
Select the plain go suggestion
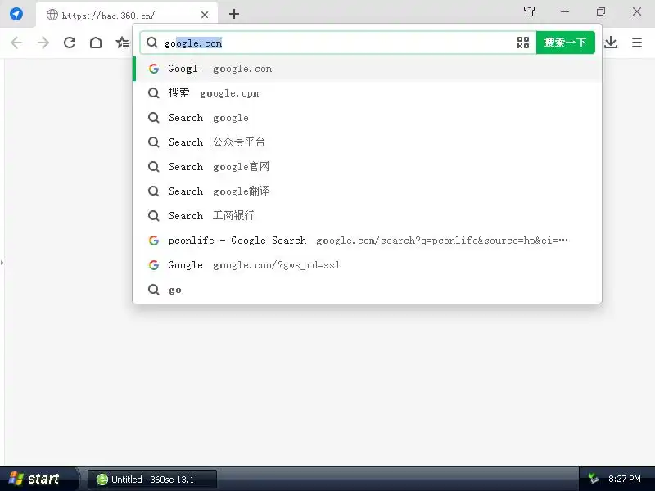(x=367, y=290)
